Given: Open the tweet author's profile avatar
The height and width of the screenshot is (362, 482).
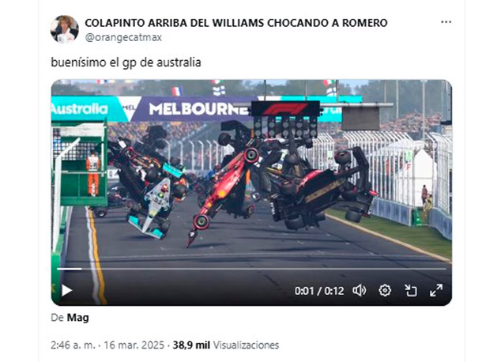Looking at the screenshot, I should pyautogui.click(x=64, y=29).
